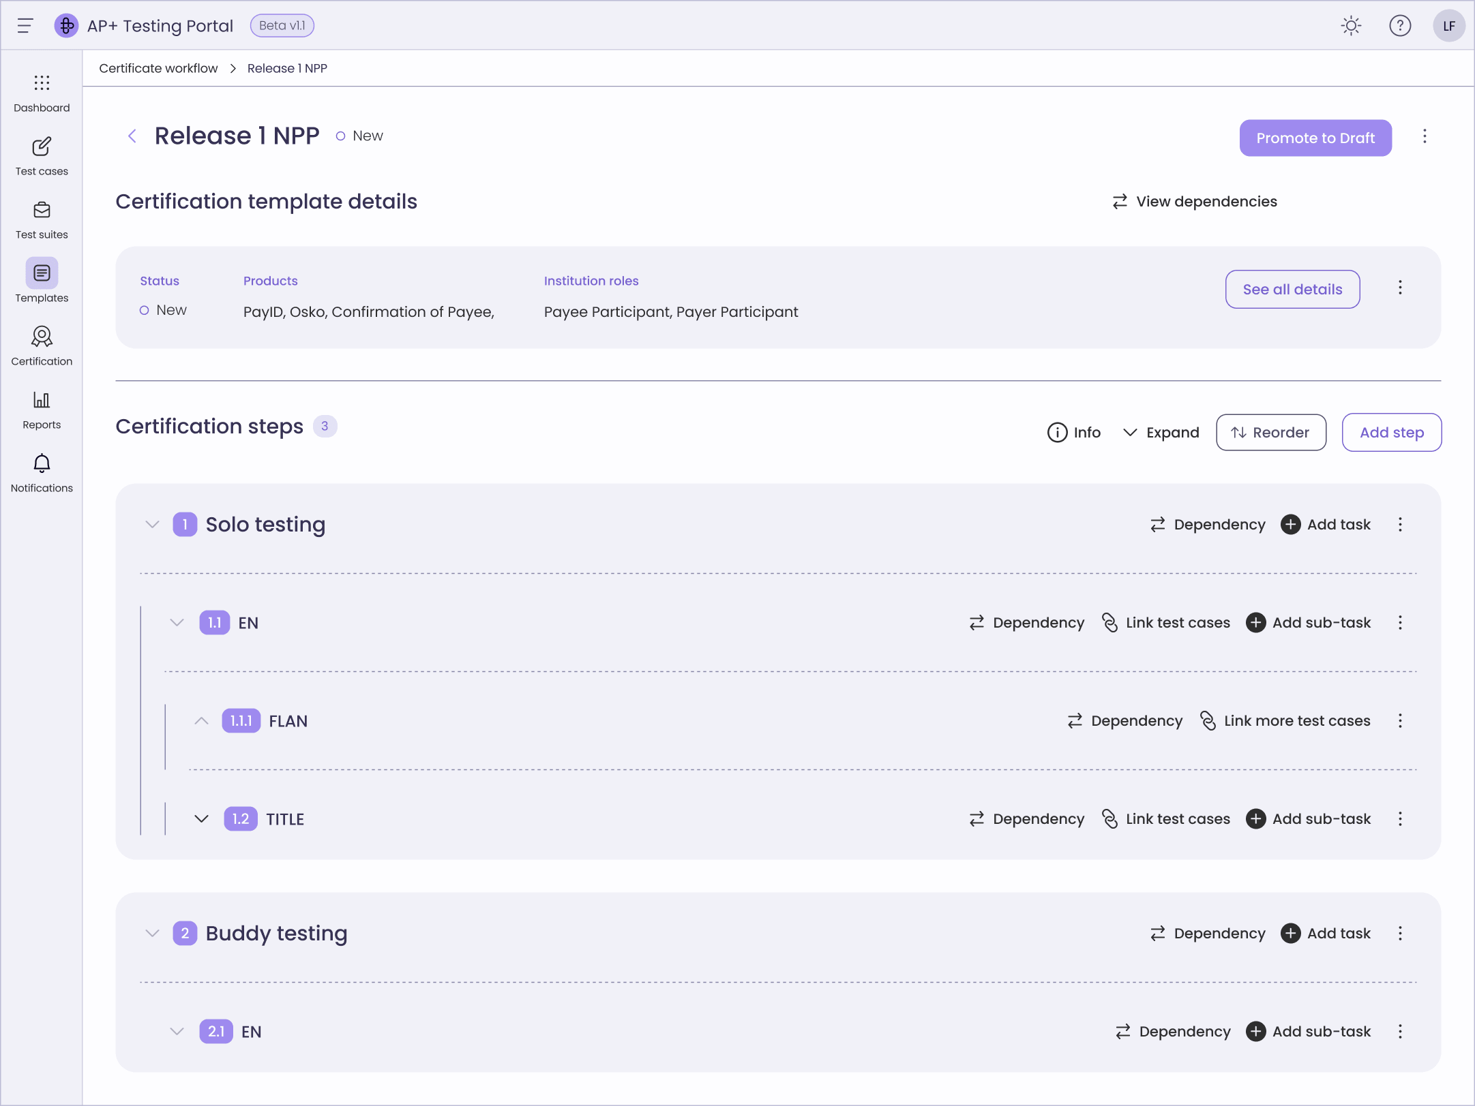Viewport: 1475px width, 1106px height.
Task: Open Certification sidebar icon
Action: pos(42,337)
